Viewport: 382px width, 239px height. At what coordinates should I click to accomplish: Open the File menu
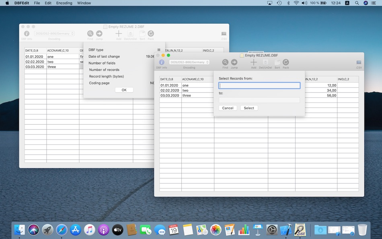pyautogui.click(x=37, y=3)
